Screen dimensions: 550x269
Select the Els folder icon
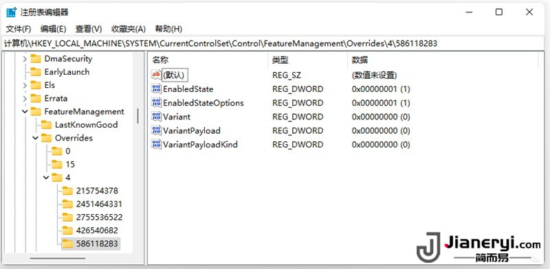36,85
